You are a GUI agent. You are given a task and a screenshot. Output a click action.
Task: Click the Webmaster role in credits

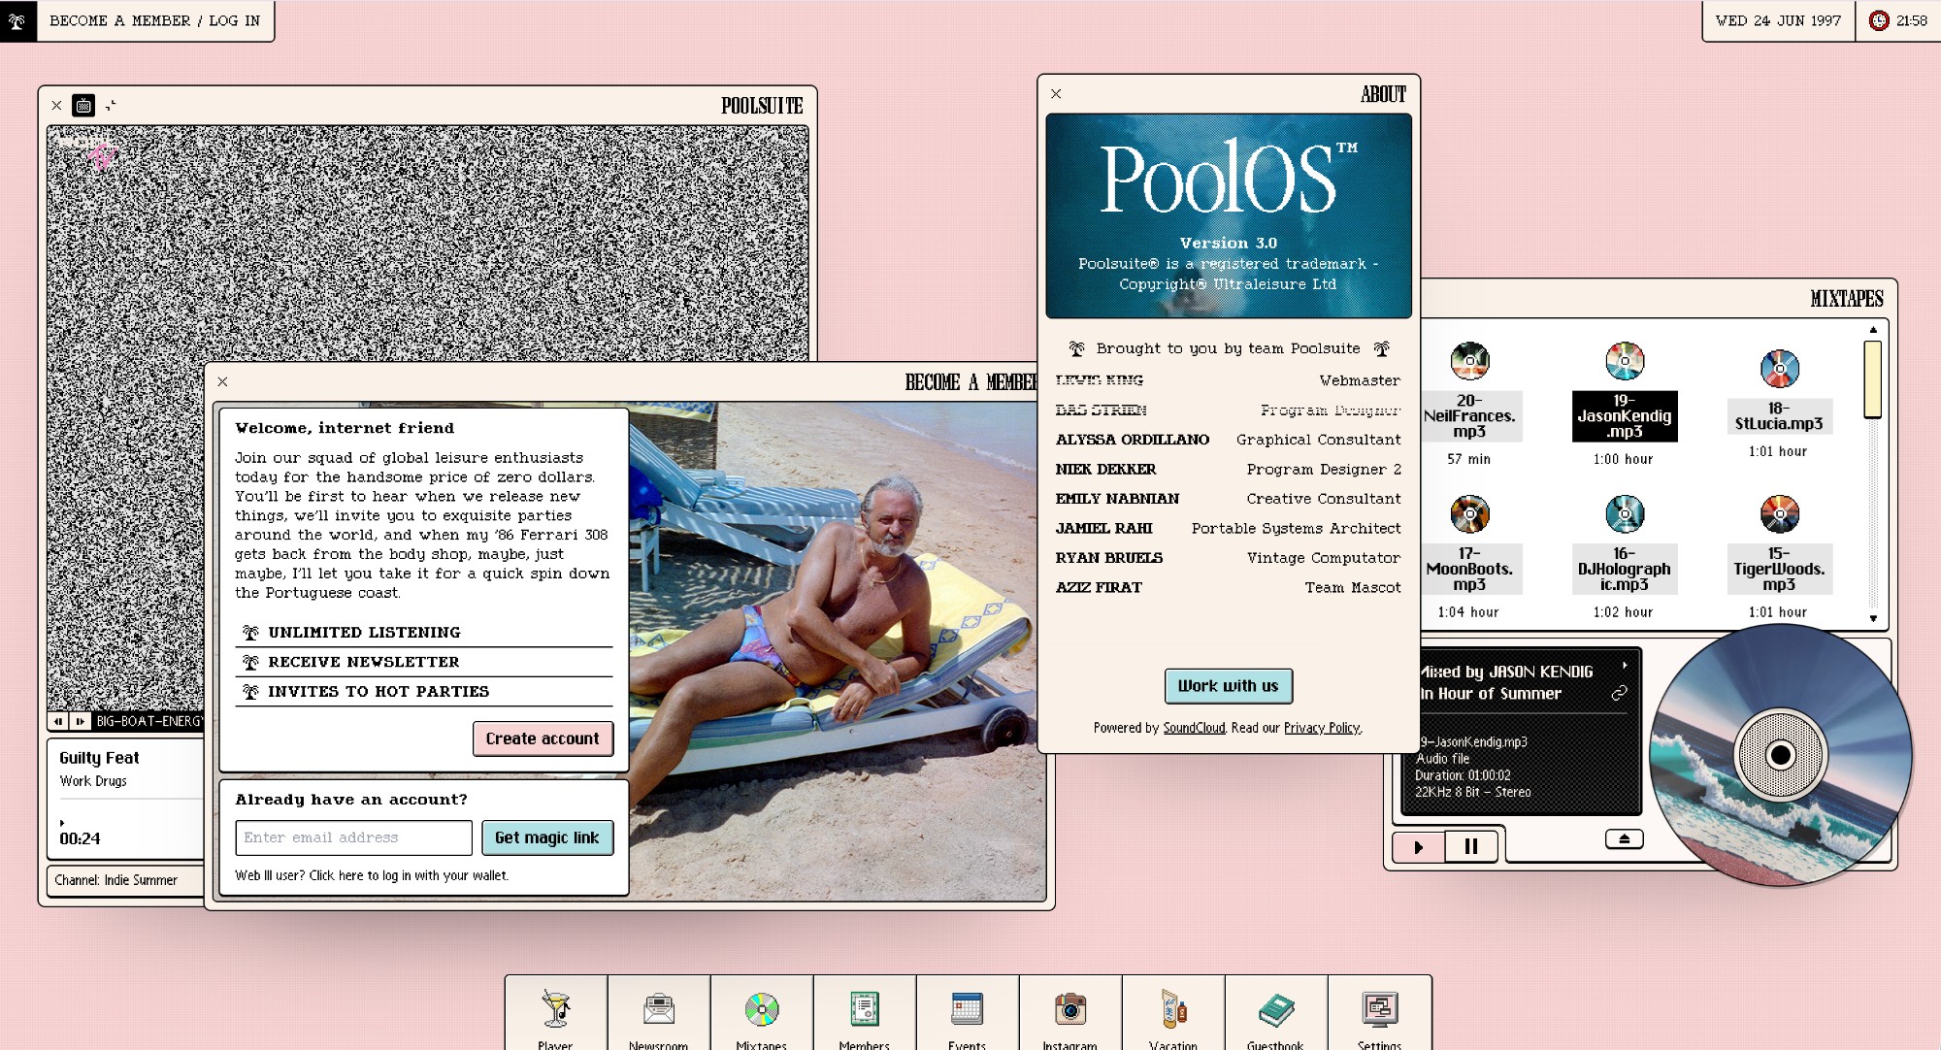tap(1360, 380)
